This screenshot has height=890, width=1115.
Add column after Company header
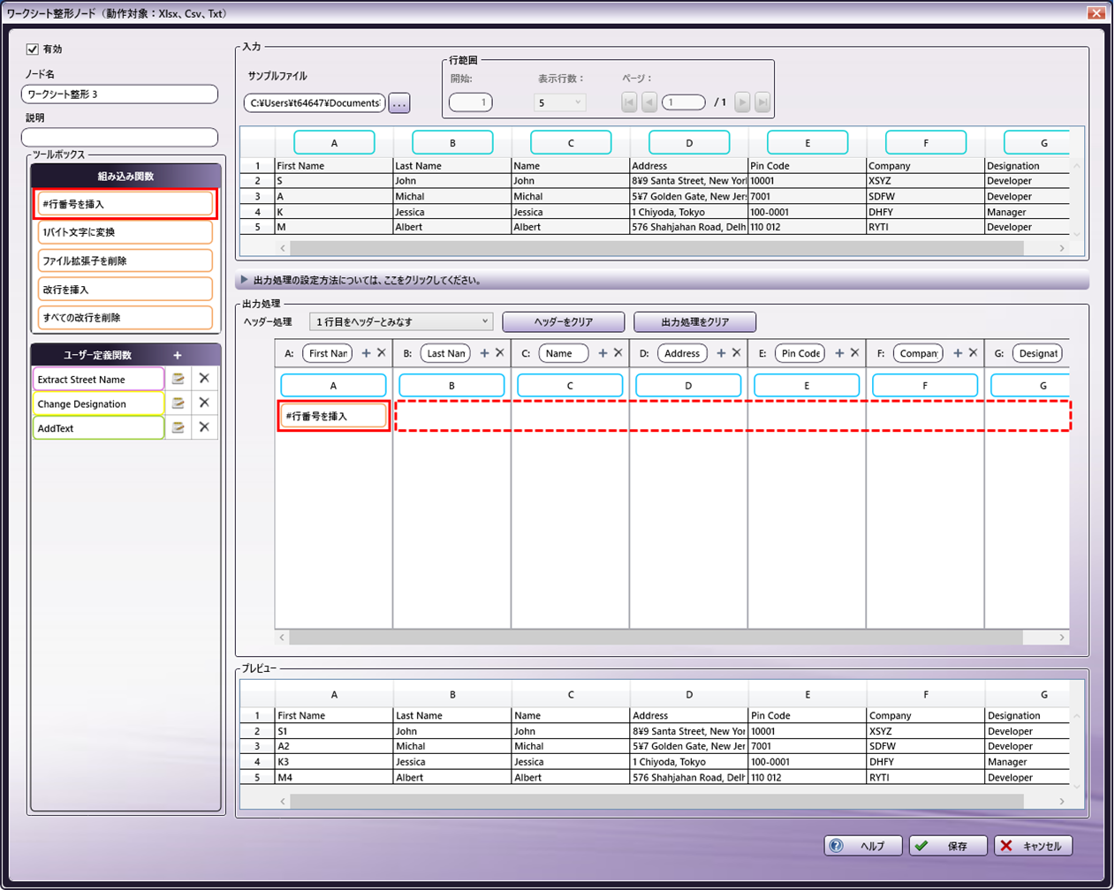point(958,353)
